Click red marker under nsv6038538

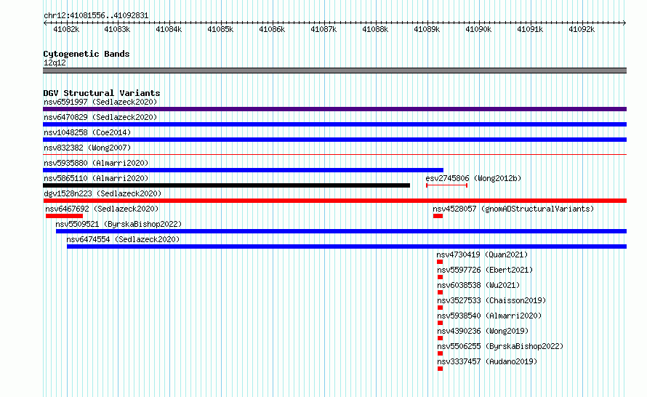coord(441,292)
